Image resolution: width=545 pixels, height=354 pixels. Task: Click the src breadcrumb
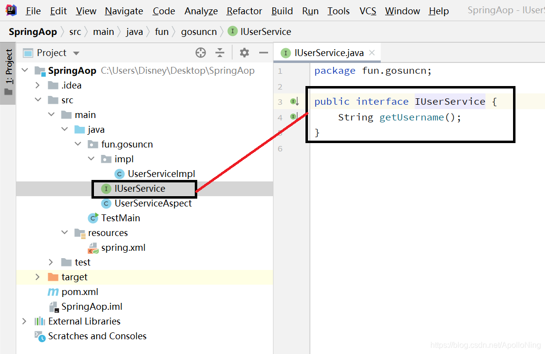point(75,31)
